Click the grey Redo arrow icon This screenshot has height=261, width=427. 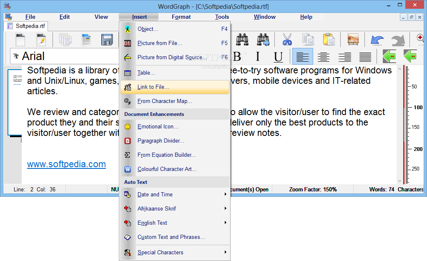pyautogui.click(x=398, y=40)
